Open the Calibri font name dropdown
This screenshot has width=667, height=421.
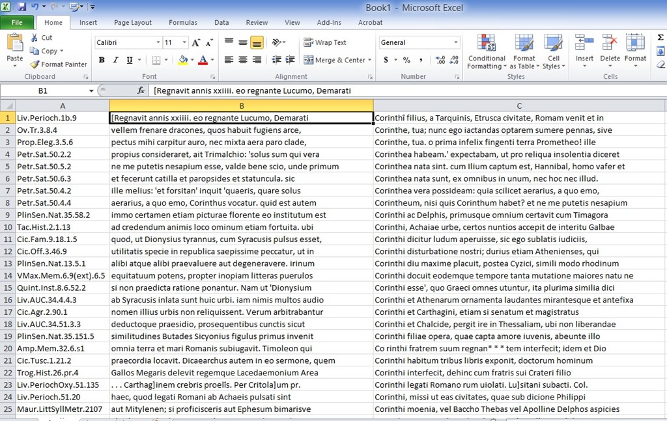pos(158,42)
